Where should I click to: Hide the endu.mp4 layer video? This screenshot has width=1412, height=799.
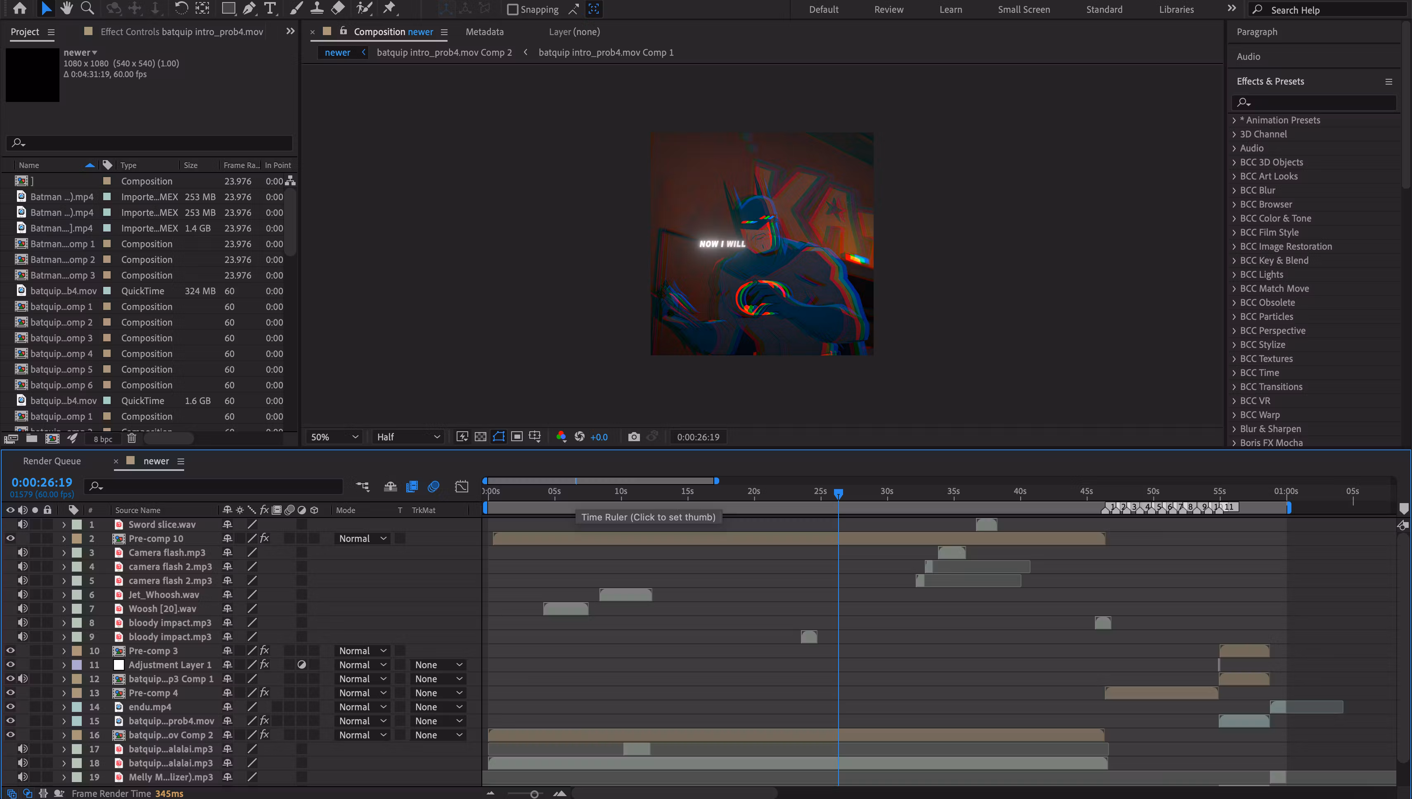coord(10,707)
